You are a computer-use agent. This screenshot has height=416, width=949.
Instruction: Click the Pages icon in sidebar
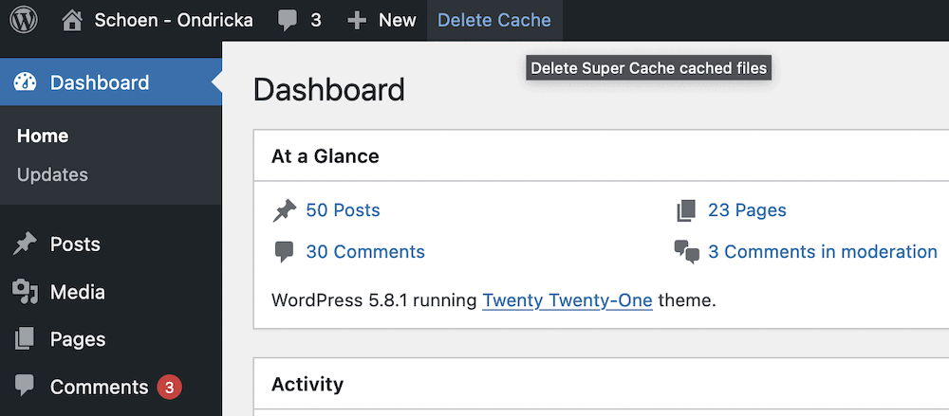[x=25, y=339]
